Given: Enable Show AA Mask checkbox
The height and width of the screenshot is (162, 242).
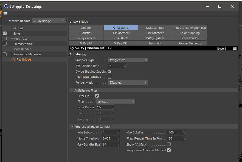Looking at the screenshot, I should (x=169, y=144).
